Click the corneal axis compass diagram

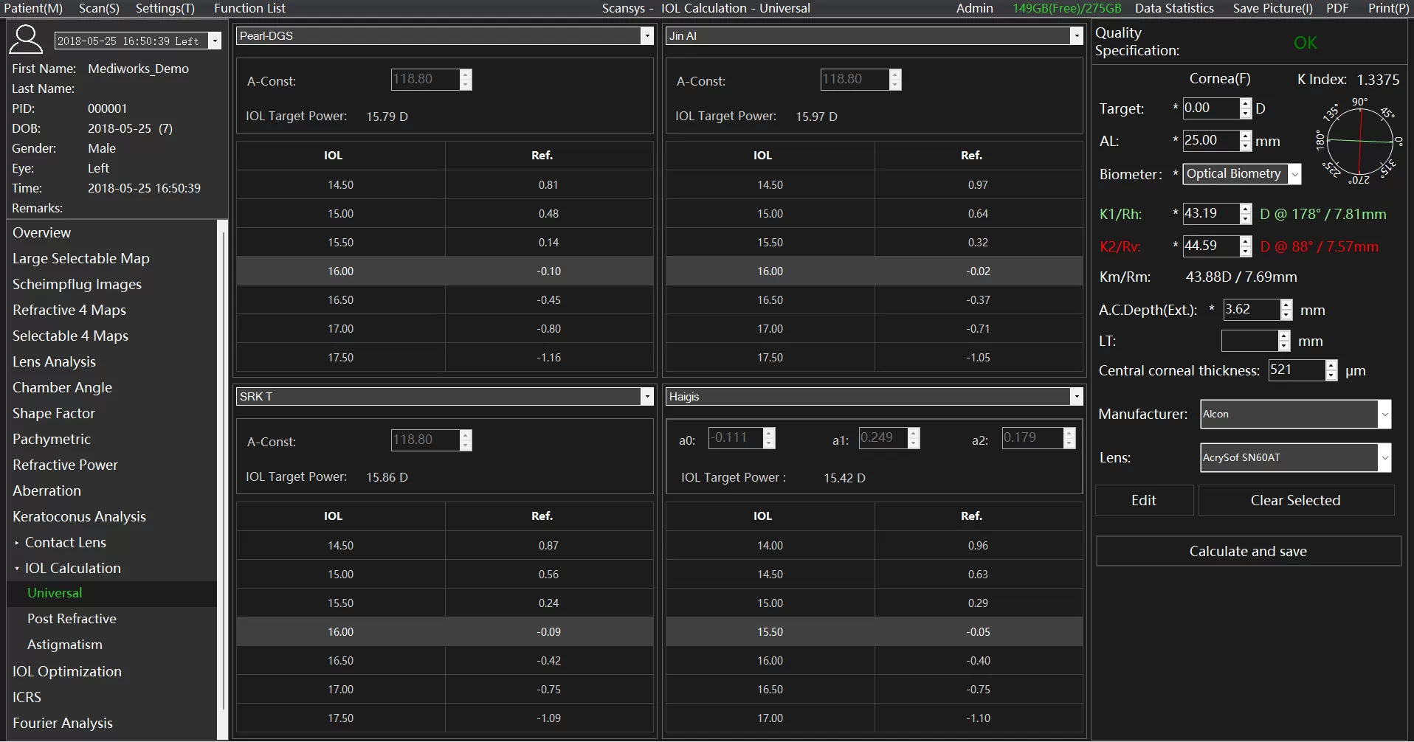coord(1359,140)
